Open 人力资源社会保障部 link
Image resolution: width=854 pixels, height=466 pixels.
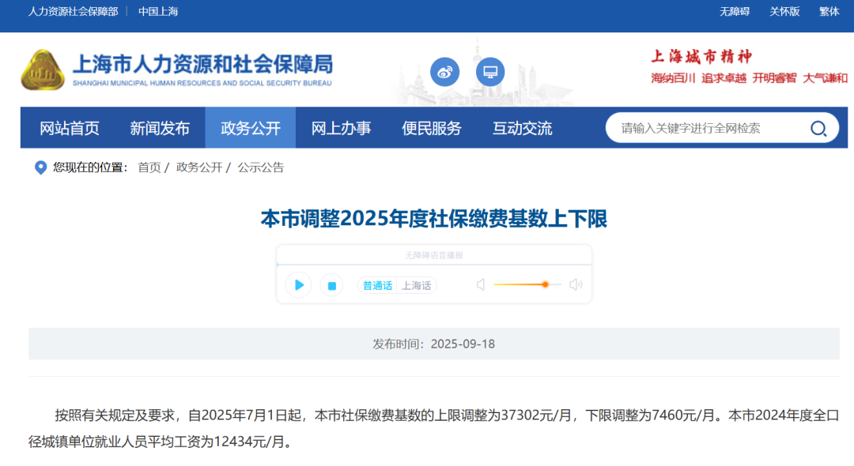[x=73, y=11]
